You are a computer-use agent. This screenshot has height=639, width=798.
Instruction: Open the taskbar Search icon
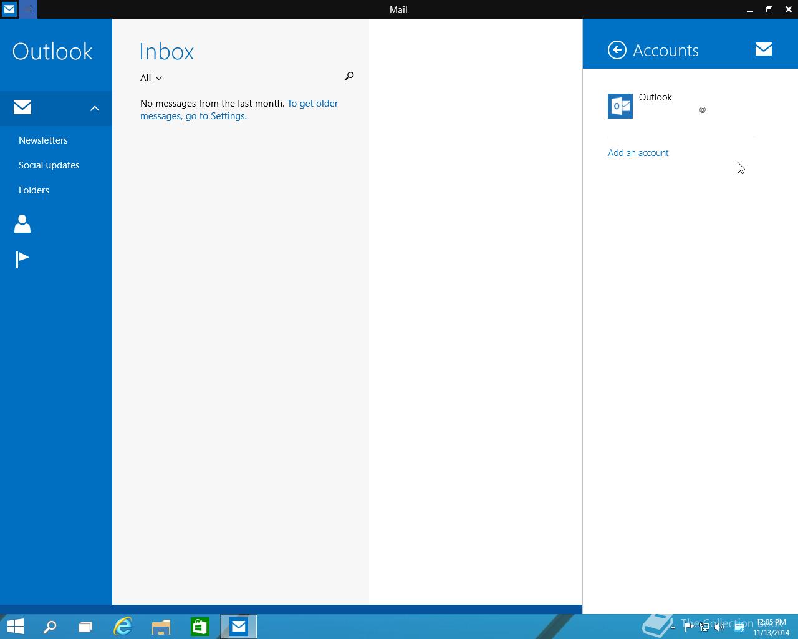pyautogui.click(x=50, y=627)
